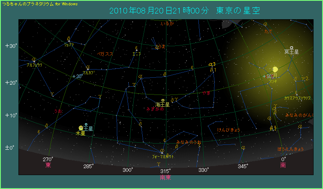Click the yellow Moon disc
This screenshot has width=323, height=189.
pyautogui.click(x=275, y=70)
